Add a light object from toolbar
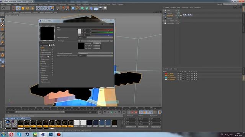This screenshot has height=137, width=245. pyautogui.click(x=105, y=8)
